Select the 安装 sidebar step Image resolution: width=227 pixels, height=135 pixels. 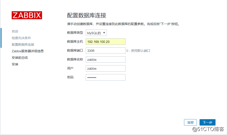click(15, 64)
